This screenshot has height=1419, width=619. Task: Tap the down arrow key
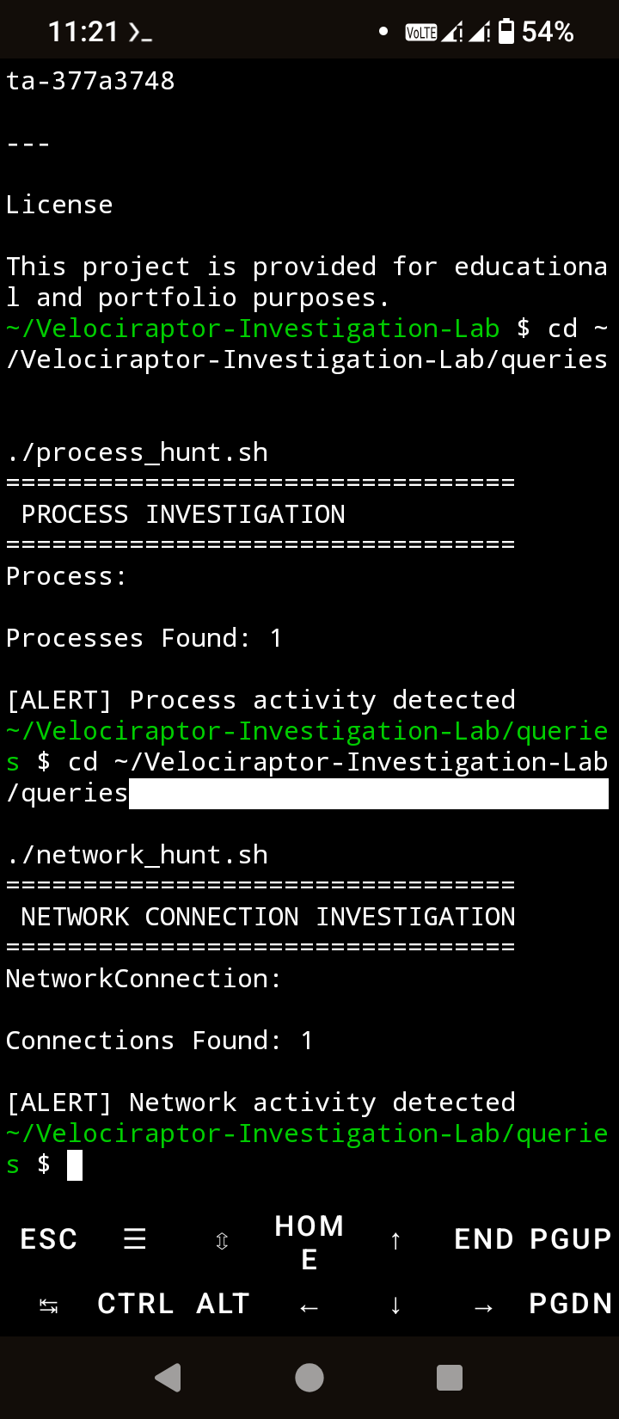395,1305
